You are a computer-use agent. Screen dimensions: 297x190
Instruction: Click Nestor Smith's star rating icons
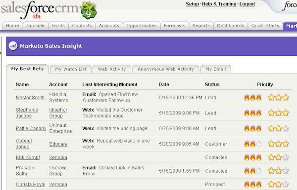278,97
